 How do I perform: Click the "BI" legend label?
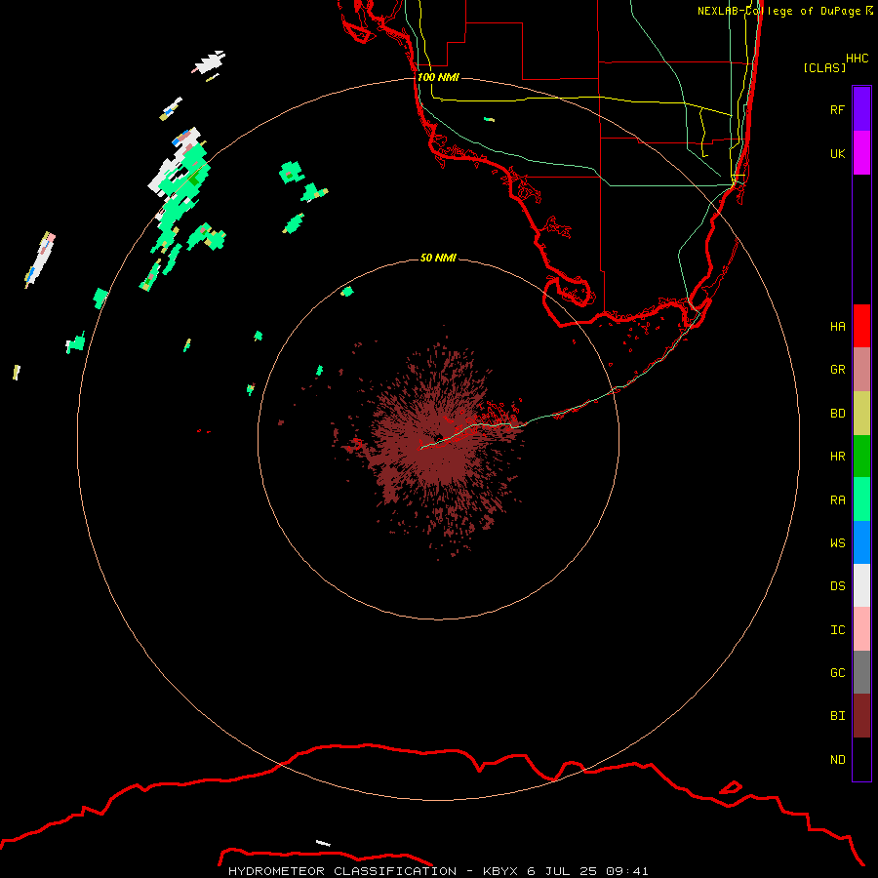[837, 716]
